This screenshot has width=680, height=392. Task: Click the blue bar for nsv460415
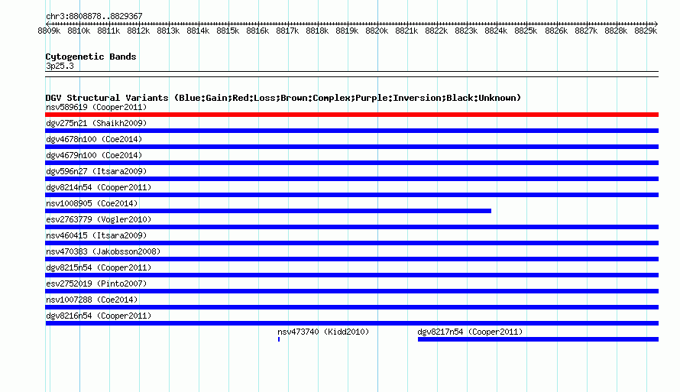[351, 243]
